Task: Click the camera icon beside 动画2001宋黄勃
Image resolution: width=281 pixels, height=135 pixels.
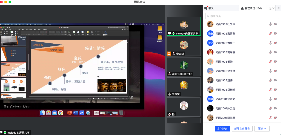Action: pos(275,99)
